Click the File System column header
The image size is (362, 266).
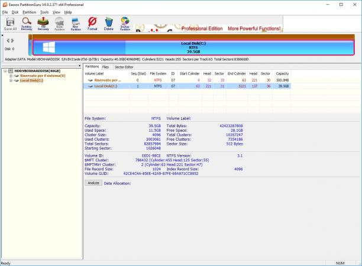(x=158, y=74)
